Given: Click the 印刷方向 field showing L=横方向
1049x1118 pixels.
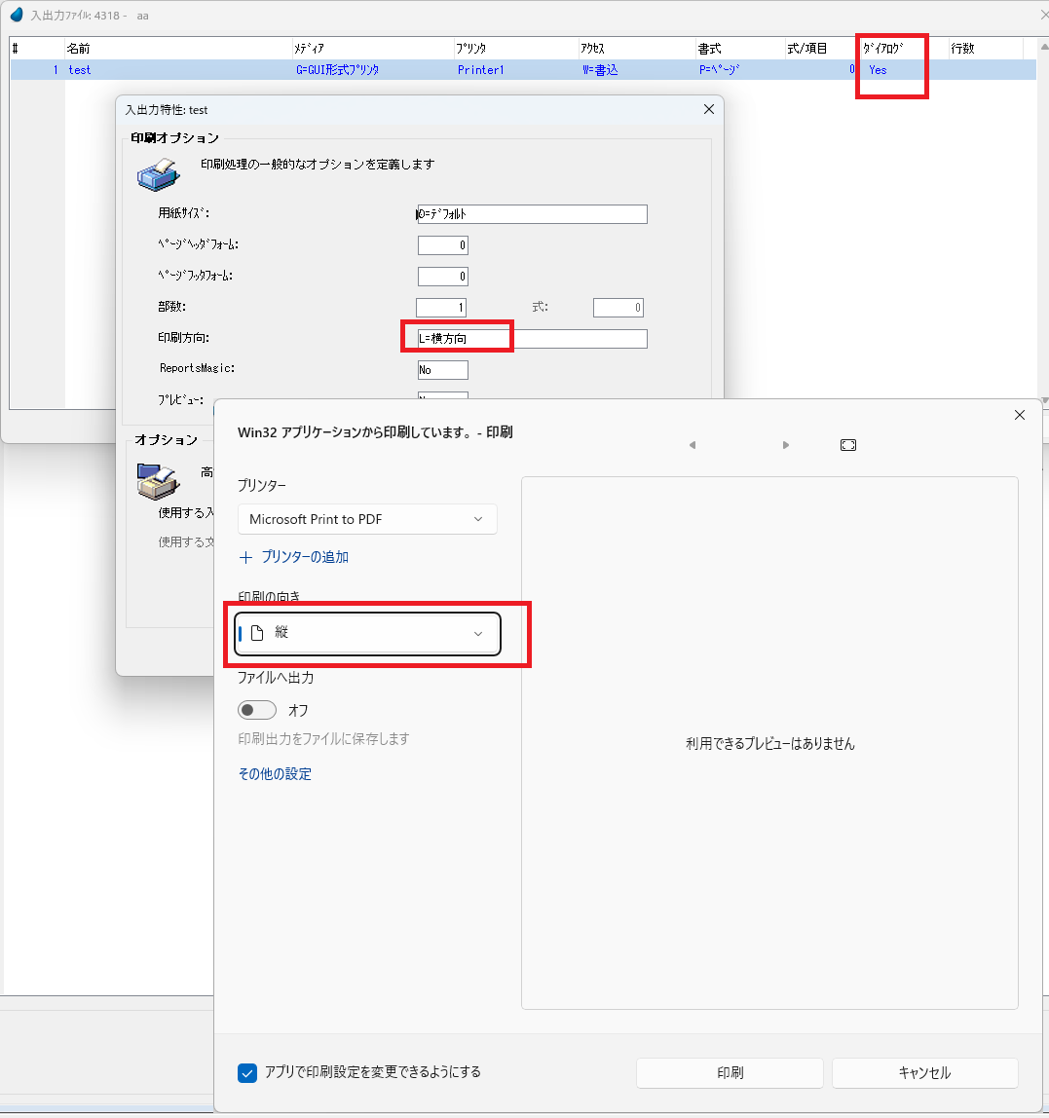Looking at the screenshot, I should 532,339.
